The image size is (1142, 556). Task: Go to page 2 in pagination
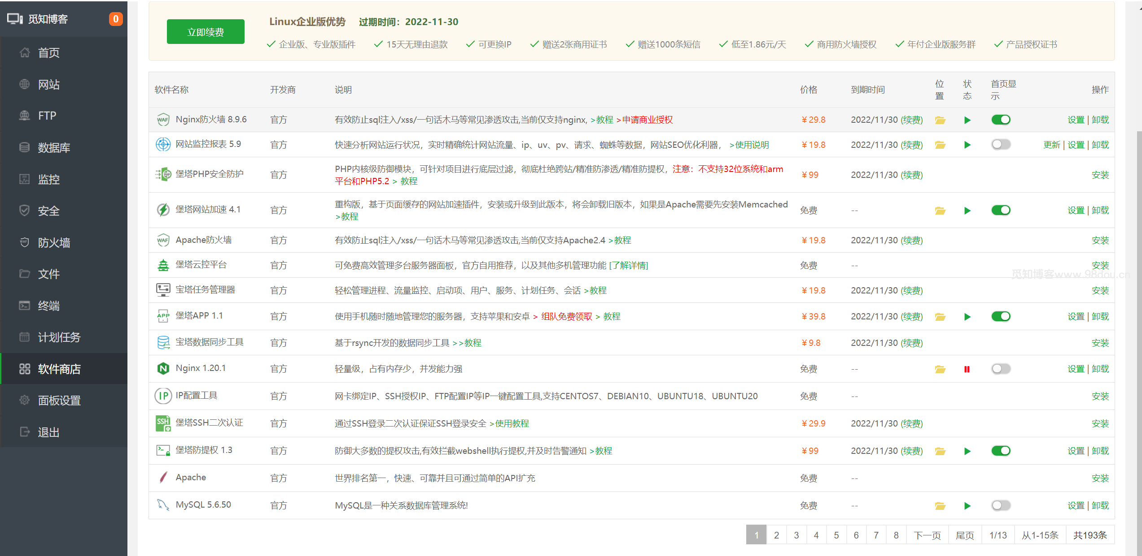(776, 535)
